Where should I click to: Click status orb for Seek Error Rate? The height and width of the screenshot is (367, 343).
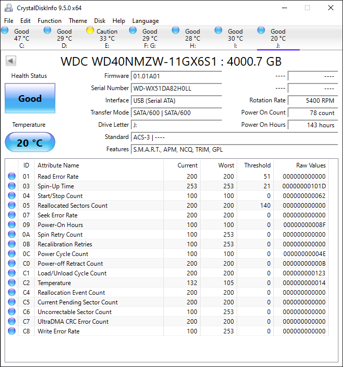(x=12, y=215)
